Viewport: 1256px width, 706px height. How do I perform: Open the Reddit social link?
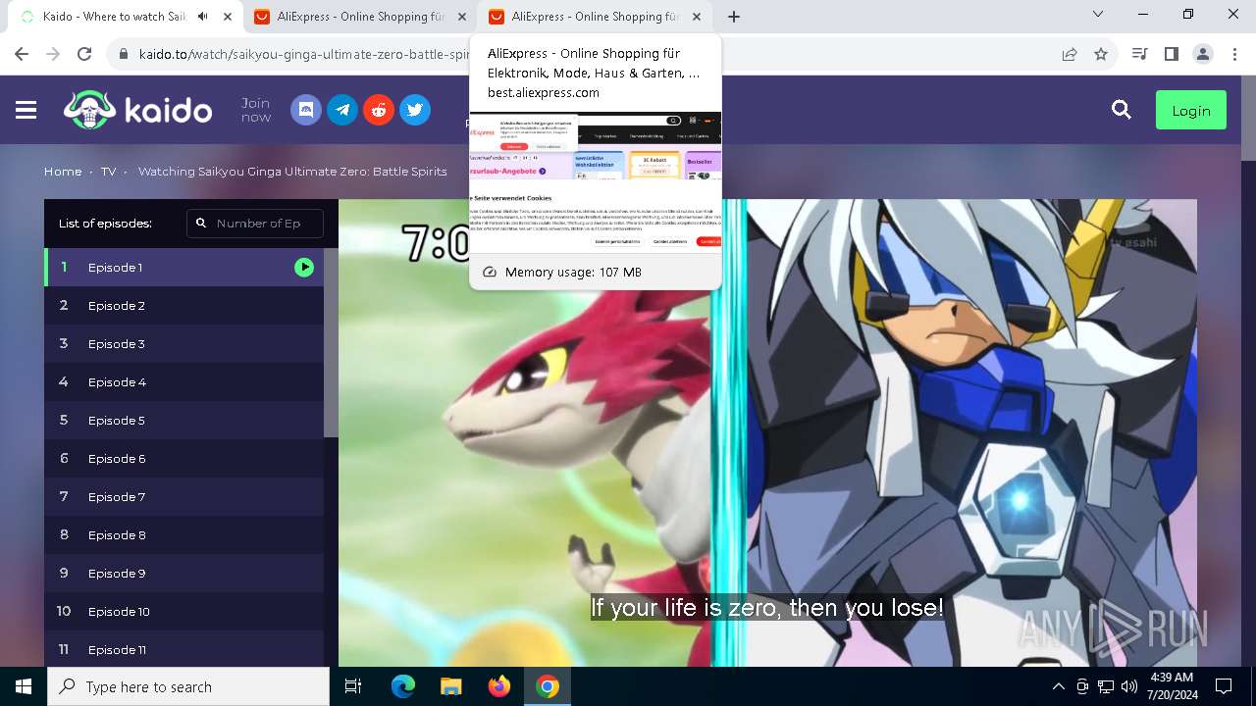pyautogui.click(x=379, y=110)
